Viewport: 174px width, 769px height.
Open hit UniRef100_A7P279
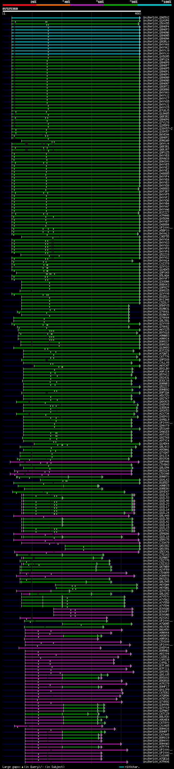pyautogui.click(x=156, y=684)
